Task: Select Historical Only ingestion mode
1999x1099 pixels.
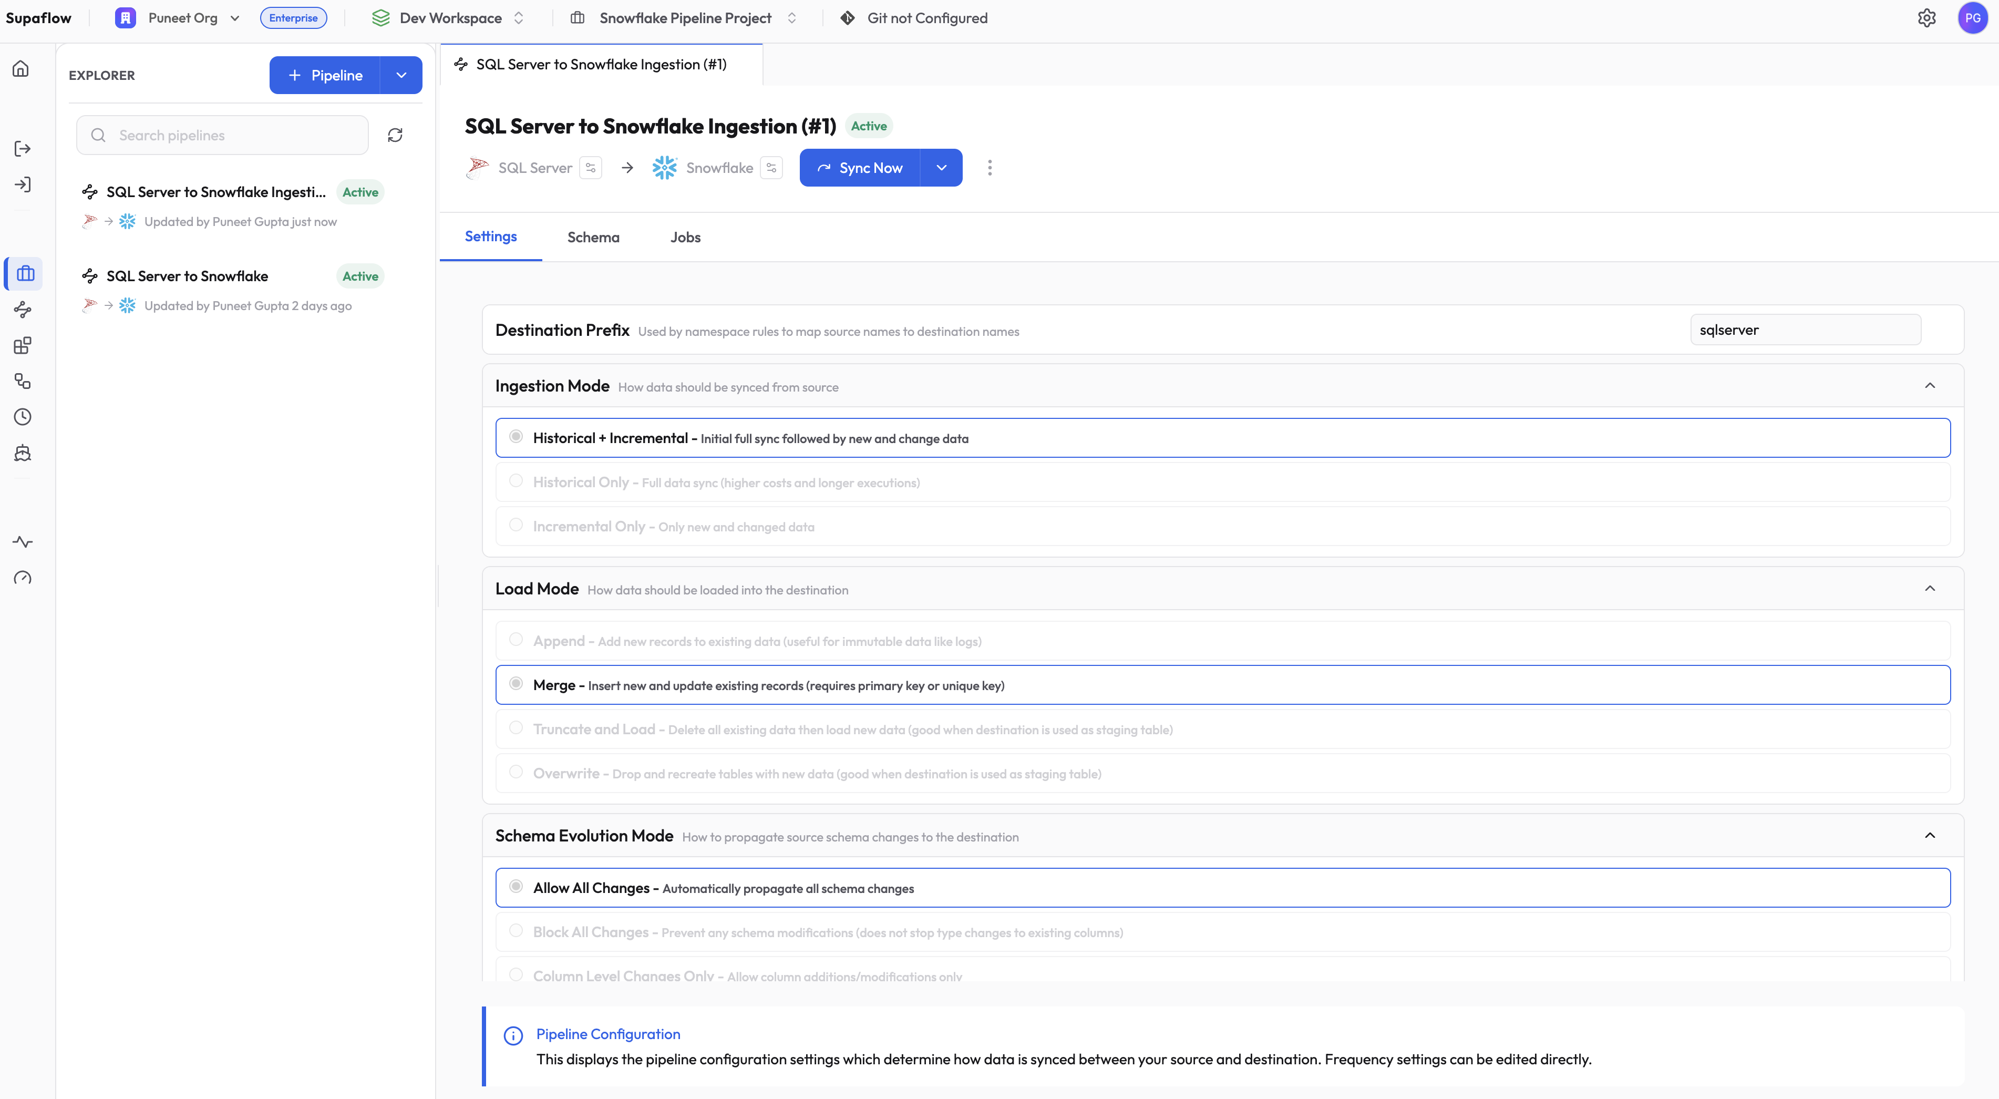Action: click(x=516, y=481)
